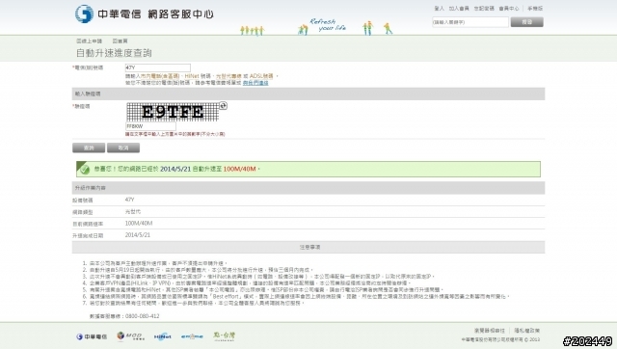The image size is (617, 349).
Task: Go to the 回首頁 breadcrumb link
Action: pyautogui.click(x=120, y=40)
